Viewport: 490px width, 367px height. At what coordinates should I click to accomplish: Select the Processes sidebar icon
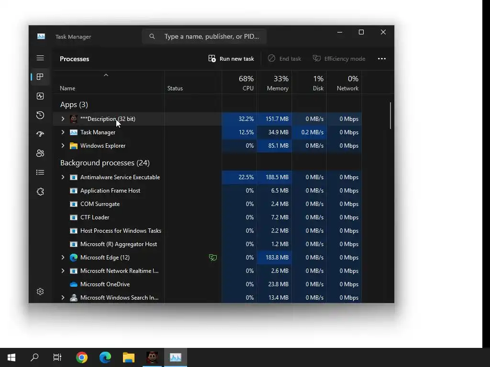coord(40,77)
